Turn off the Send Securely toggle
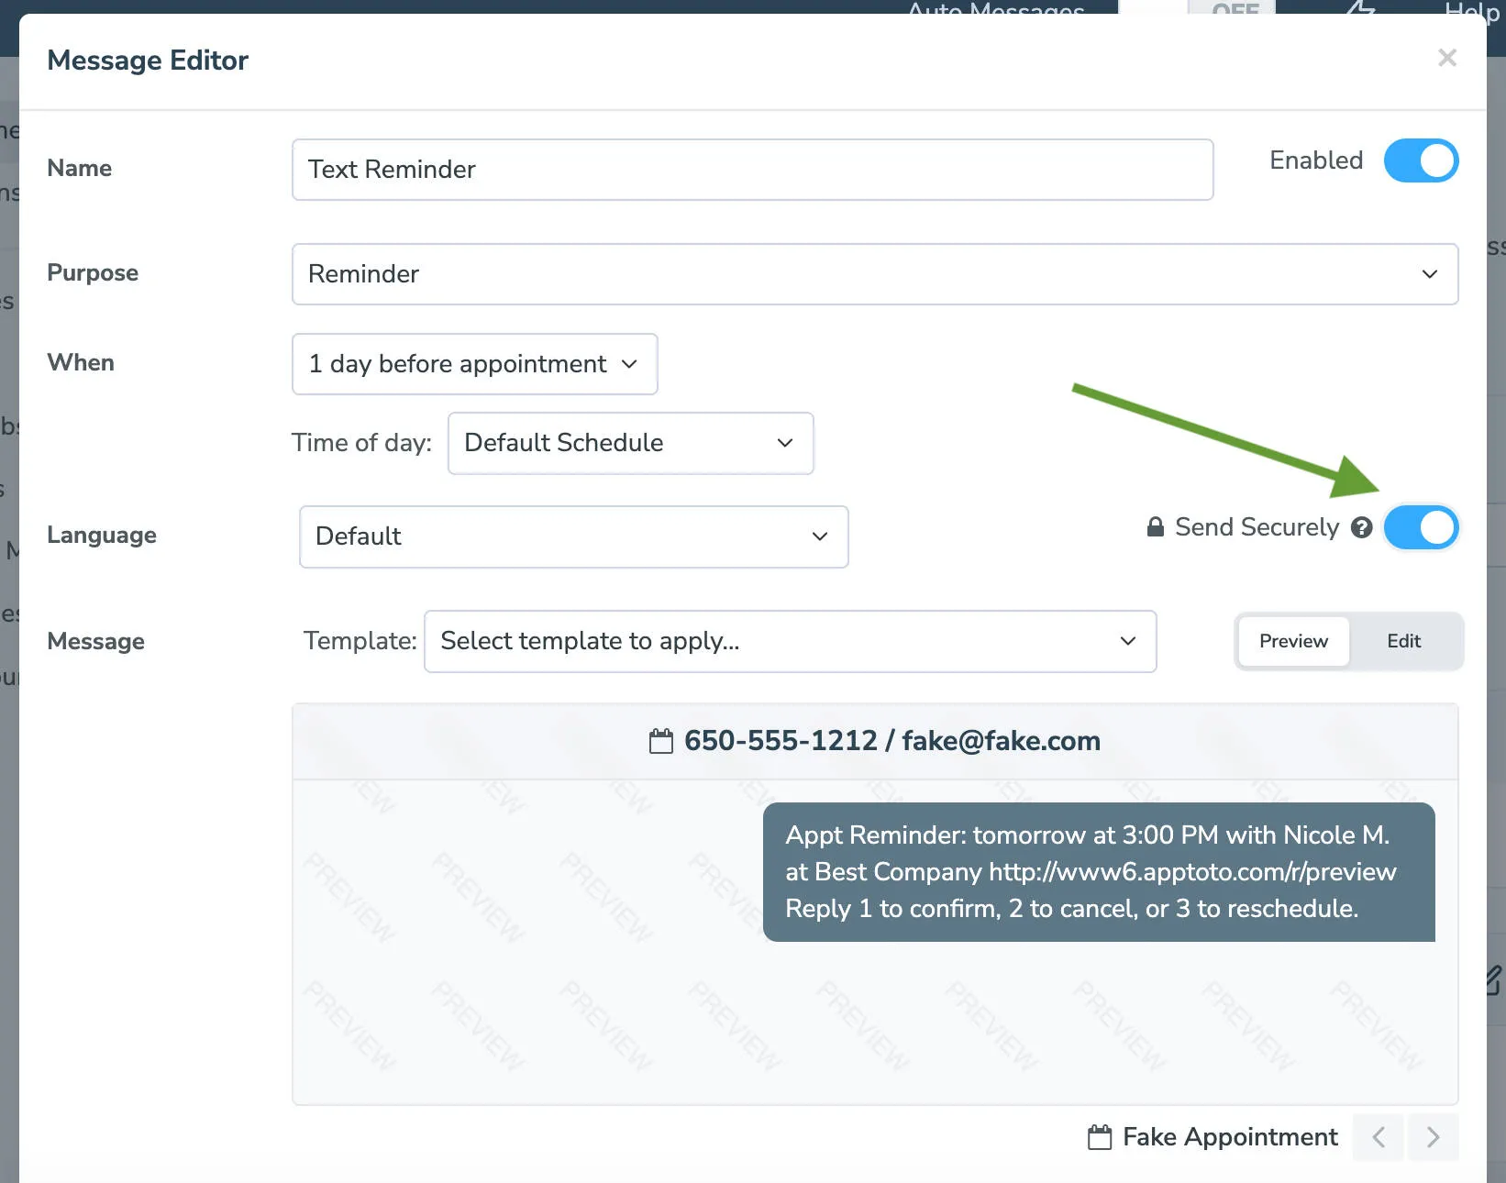1506x1183 pixels. 1422,527
